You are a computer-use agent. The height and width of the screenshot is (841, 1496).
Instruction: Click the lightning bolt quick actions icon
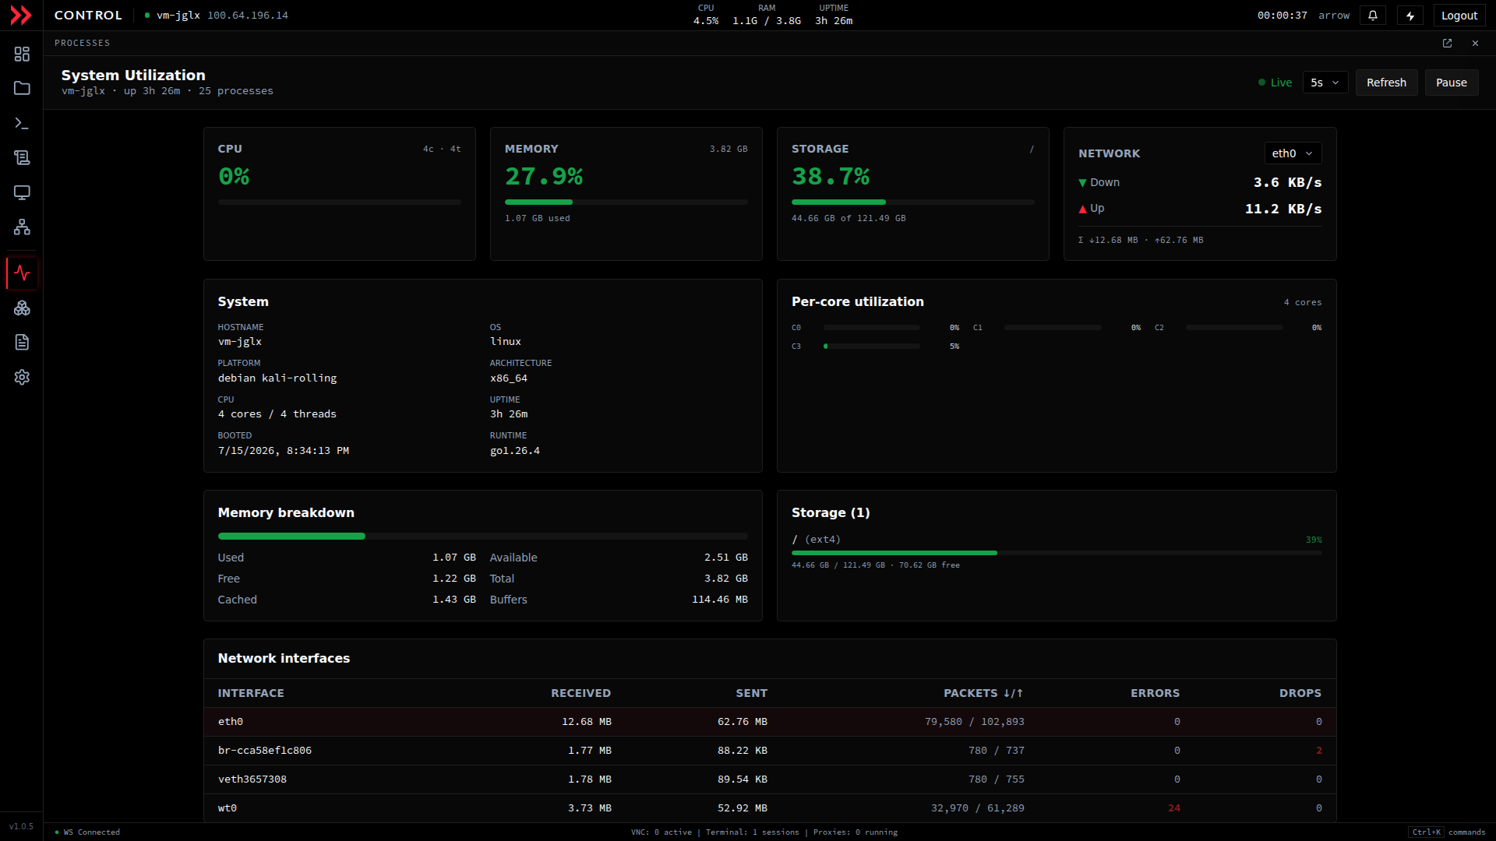1410,16
